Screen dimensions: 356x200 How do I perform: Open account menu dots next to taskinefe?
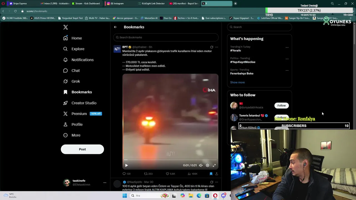[105, 182]
